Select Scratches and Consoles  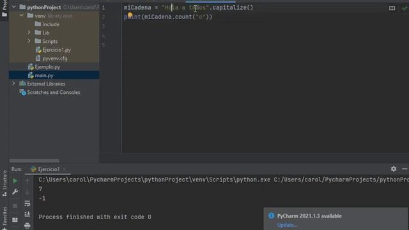(x=54, y=92)
